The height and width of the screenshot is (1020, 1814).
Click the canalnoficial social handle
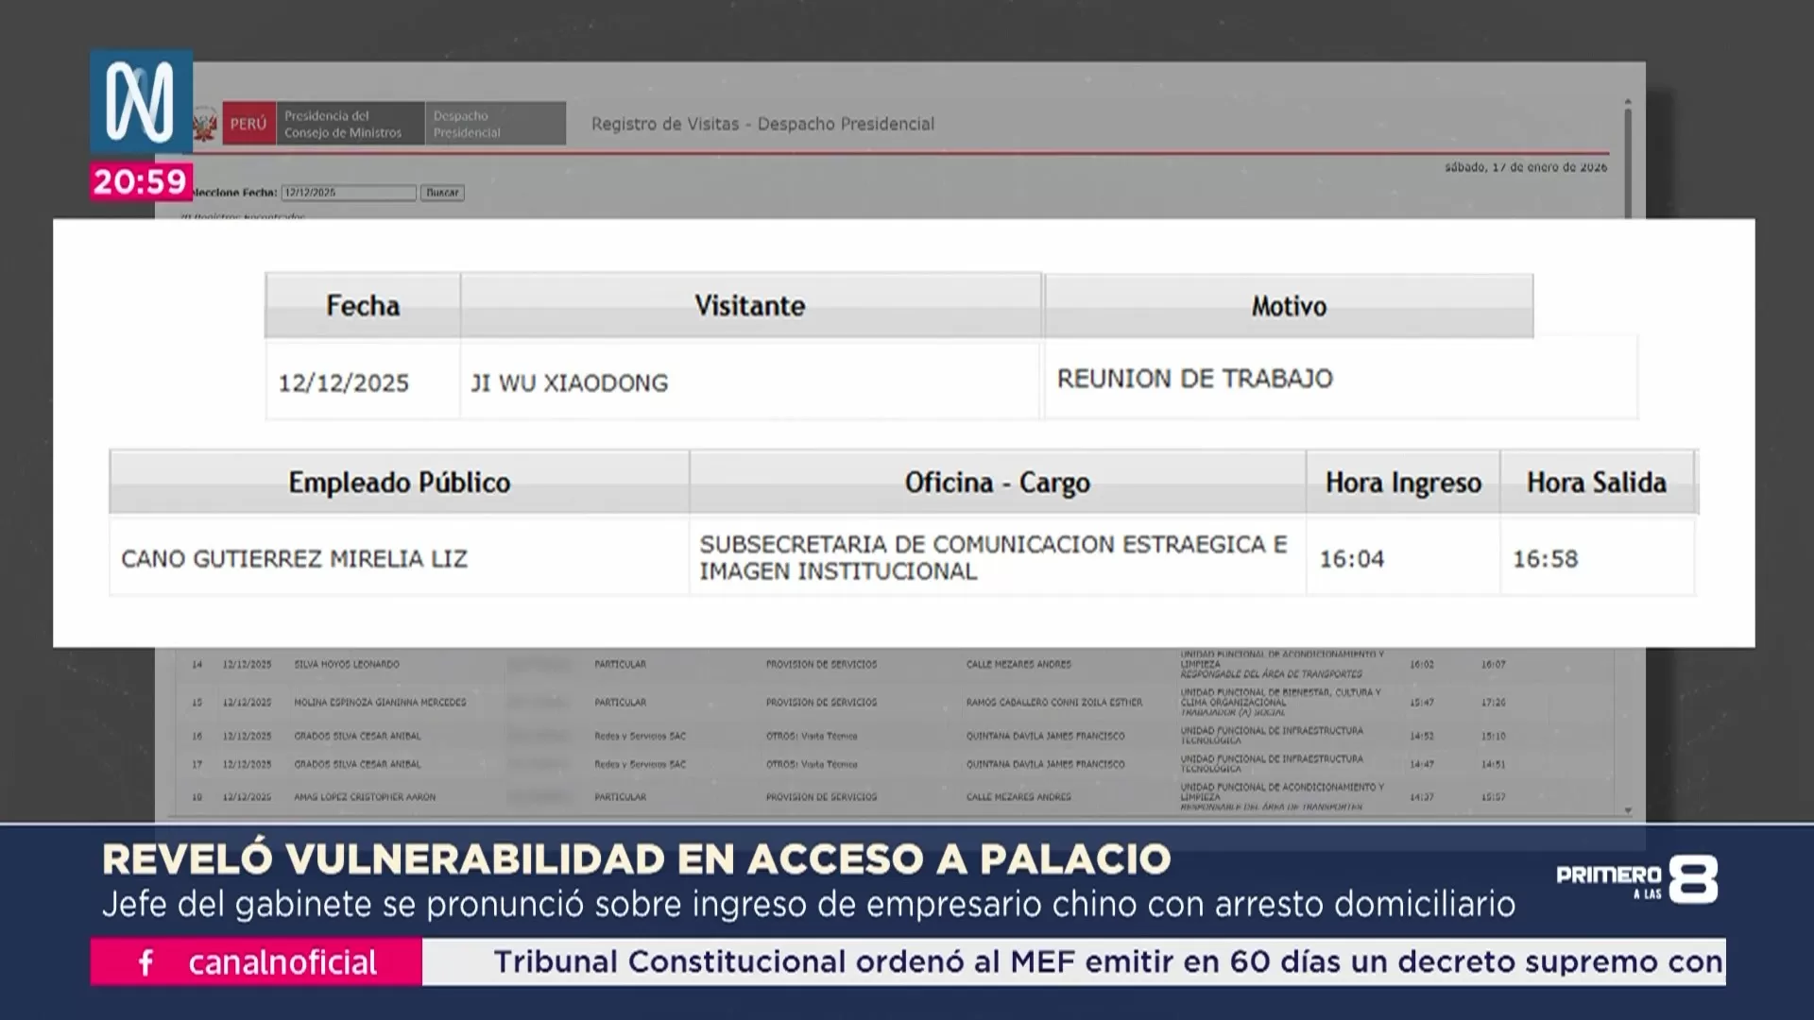pyautogui.click(x=282, y=962)
